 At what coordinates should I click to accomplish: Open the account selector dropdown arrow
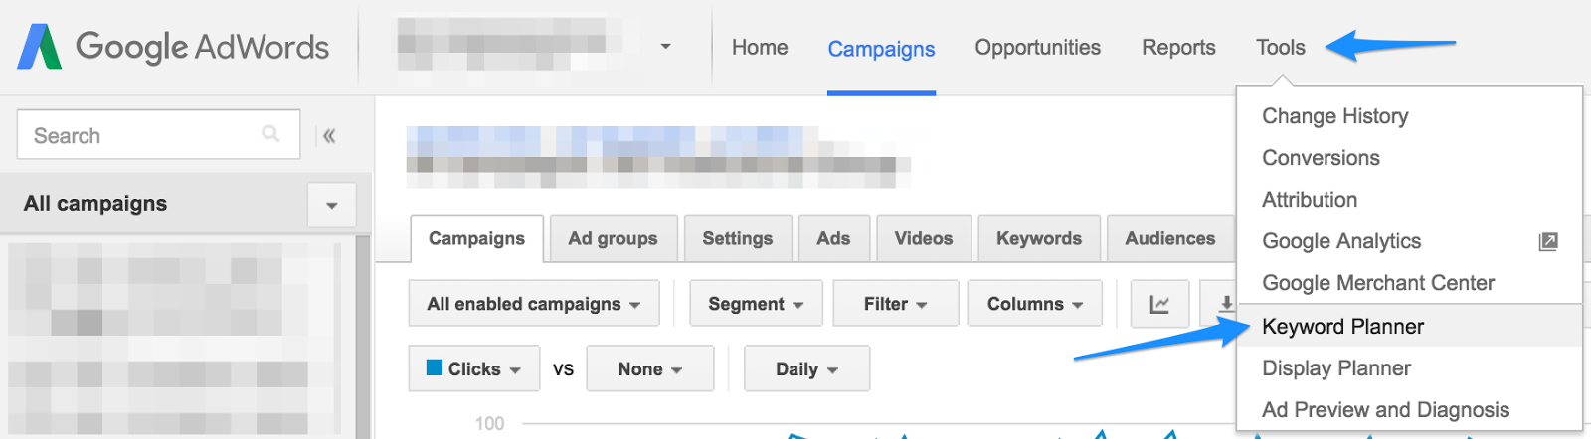click(665, 46)
